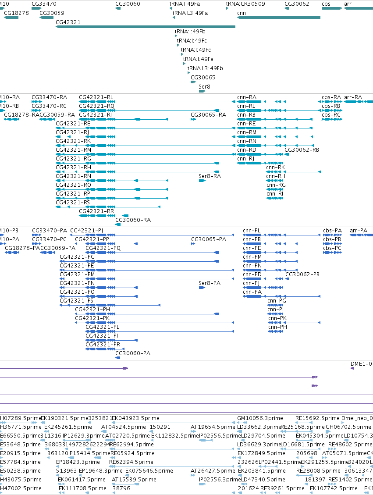Select the Ser8-RA transcript label
Viewport: 373px width, 495px height.
click(210, 176)
